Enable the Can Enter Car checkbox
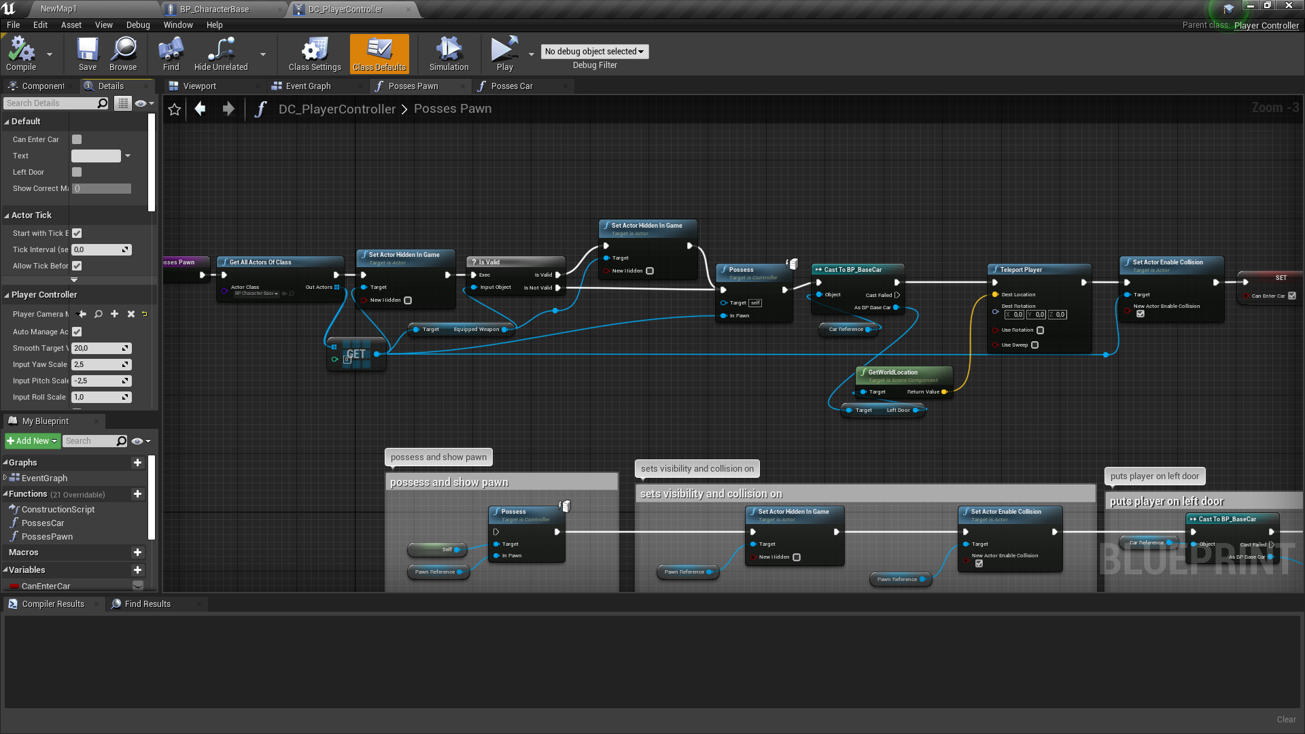Screen dimensions: 1305x734 pyautogui.click(x=77, y=139)
